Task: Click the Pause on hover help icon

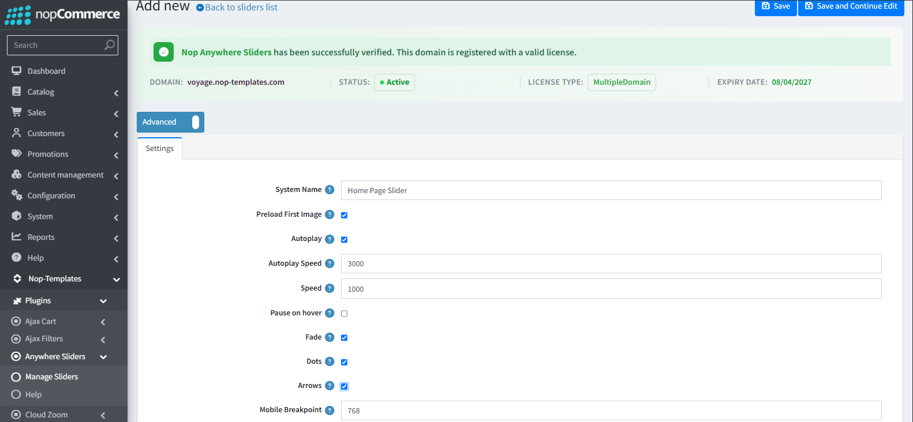Action: pos(330,313)
